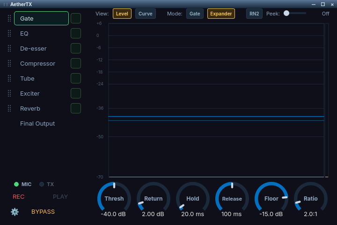Enable the De-esser module checkbox
Image resolution: width=337 pixels, height=225 pixels.
point(76,48)
